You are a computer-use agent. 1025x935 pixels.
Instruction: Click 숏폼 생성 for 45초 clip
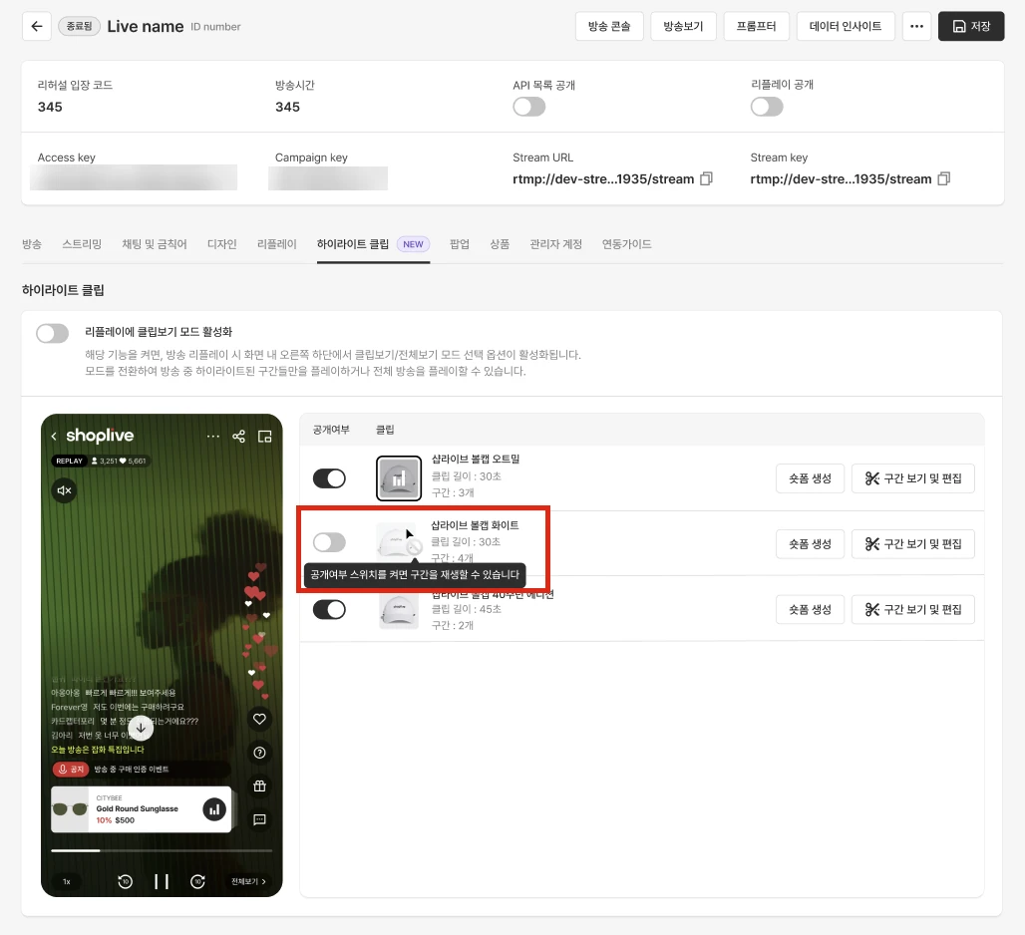click(x=810, y=609)
